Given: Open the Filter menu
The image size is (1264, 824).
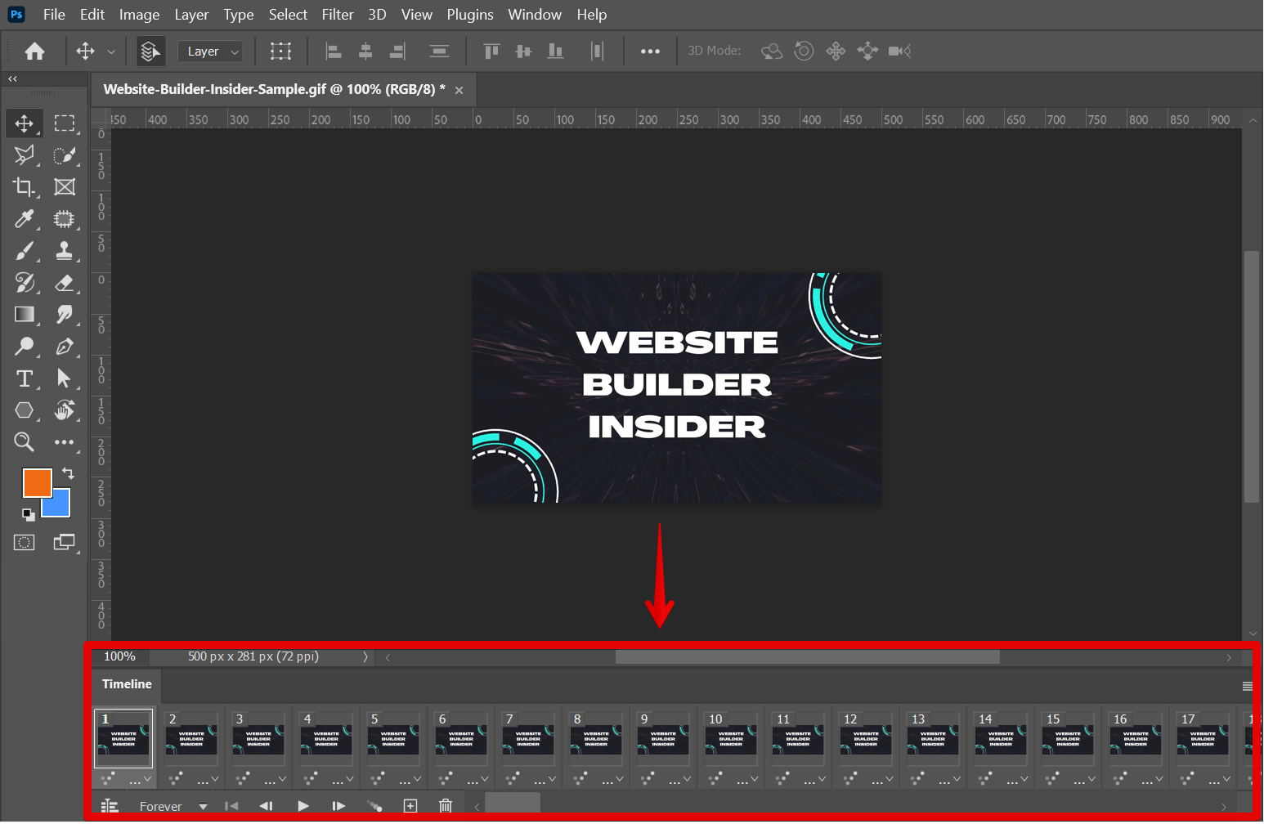Looking at the screenshot, I should point(337,15).
